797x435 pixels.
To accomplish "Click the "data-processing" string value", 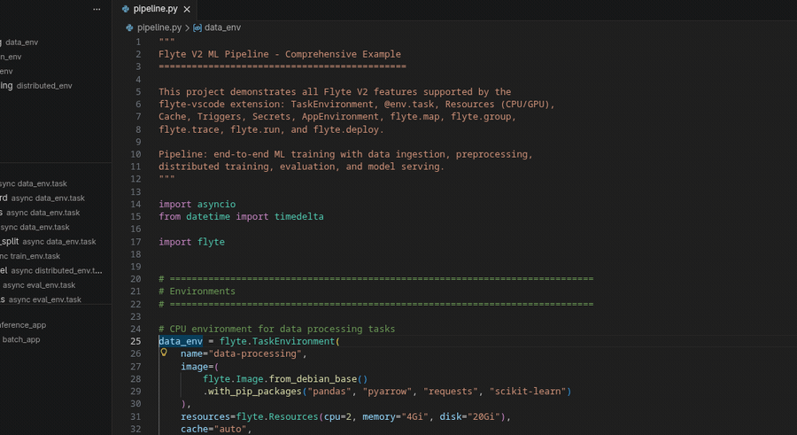I will (x=256, y=353).
